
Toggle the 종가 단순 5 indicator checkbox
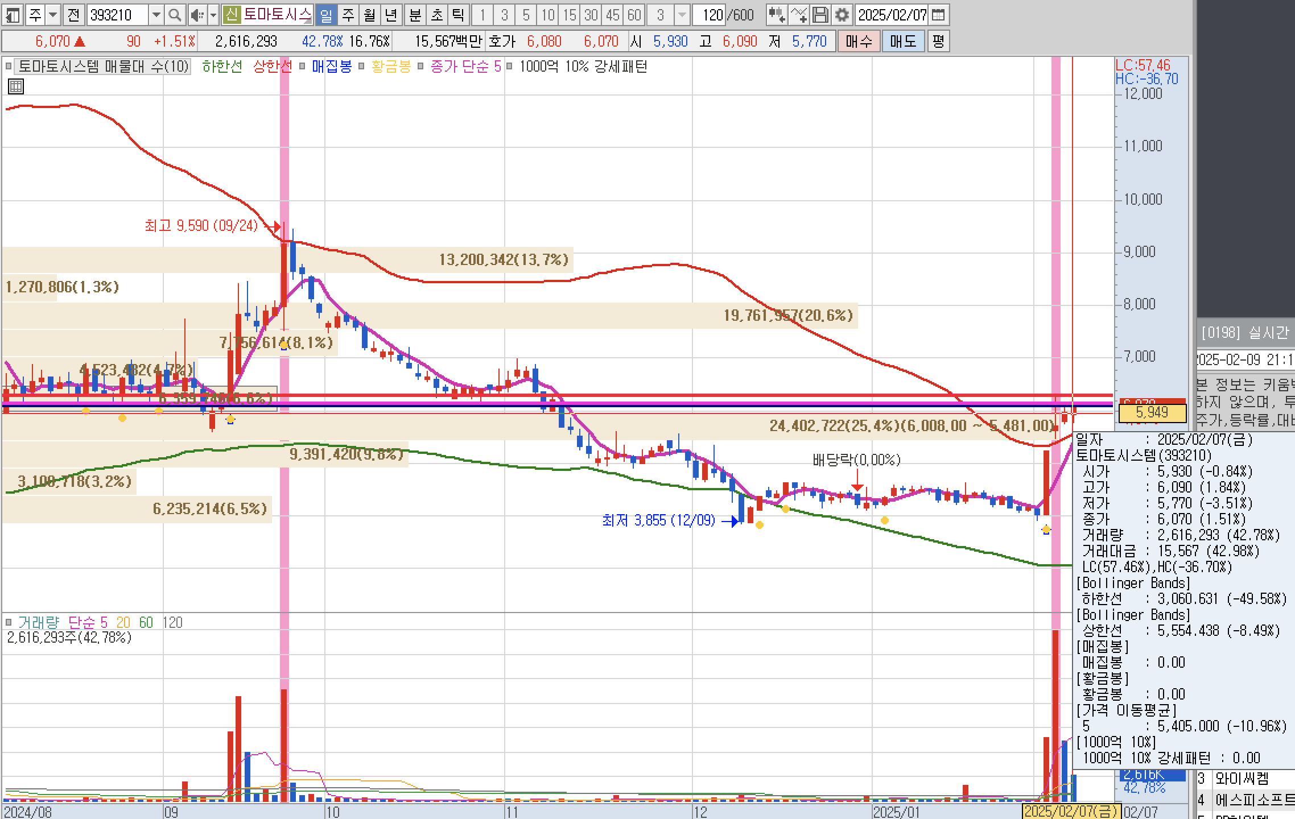[420, 67]
